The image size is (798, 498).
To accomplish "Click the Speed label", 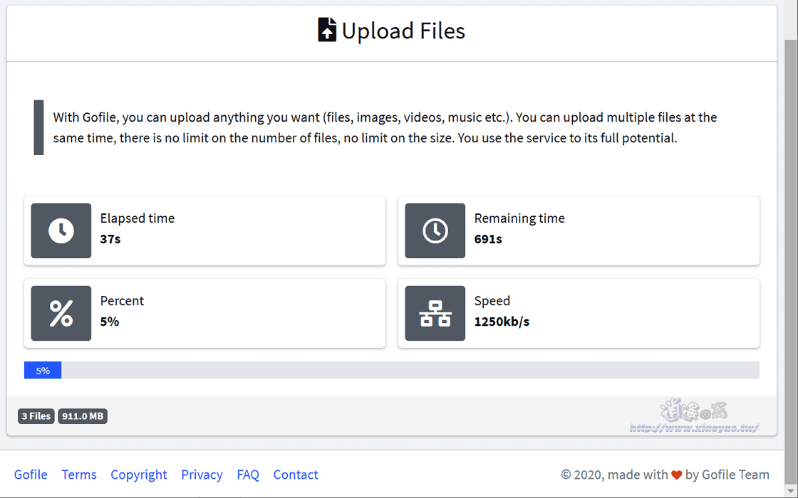I will coord(492,300).
